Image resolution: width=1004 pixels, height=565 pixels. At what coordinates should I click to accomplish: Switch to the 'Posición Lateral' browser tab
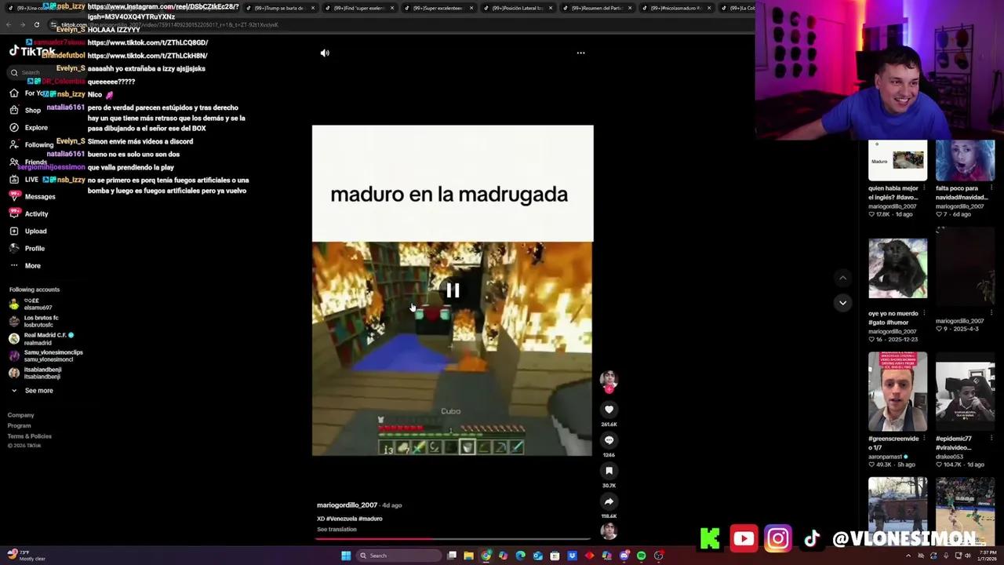[x=518, y=8]
